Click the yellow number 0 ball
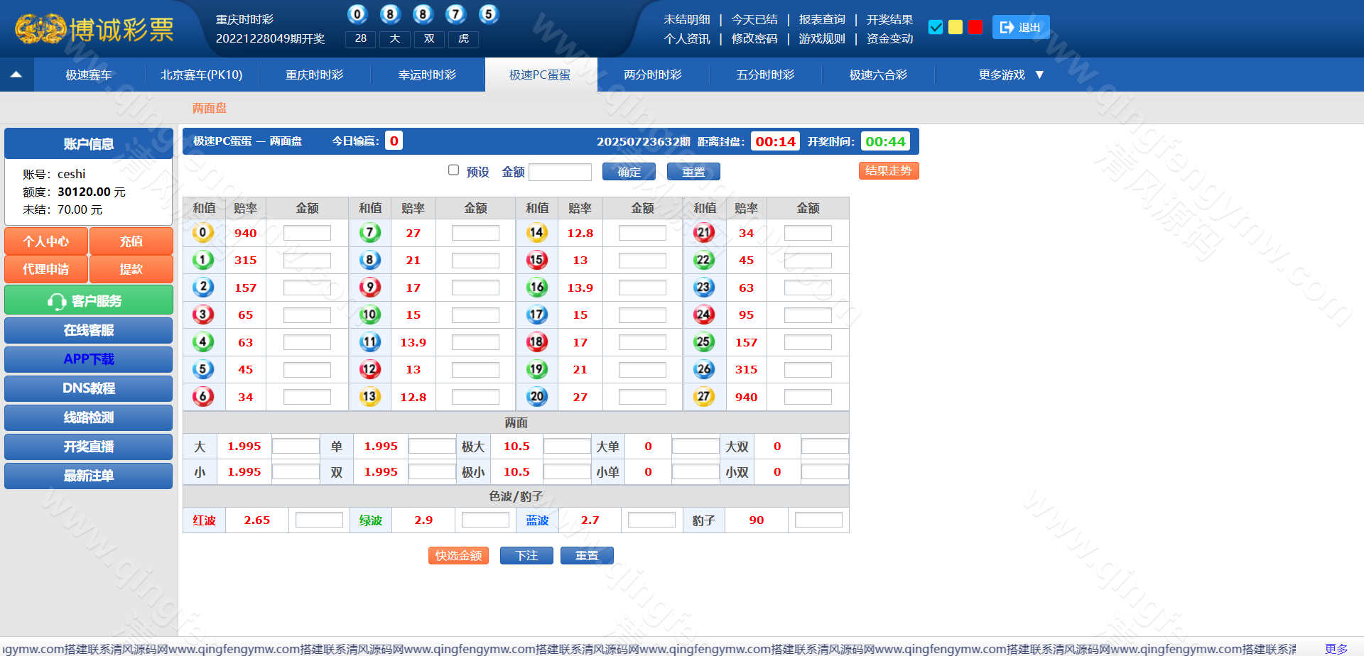This screenshot has height=656, width=1364. click(202, 233)
